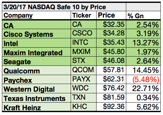Select the Seagate company cell
The width and height of the screenshot is (163, 115).
coord(36,61)
